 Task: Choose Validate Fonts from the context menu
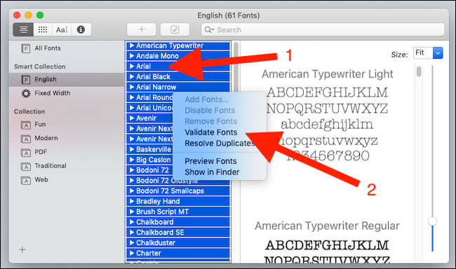click(x=211, y=132)
